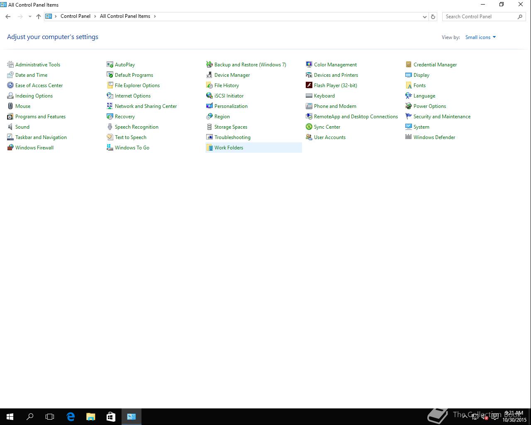Click the Keyboard icon
The image size is (531, 425).
(309, 95)
